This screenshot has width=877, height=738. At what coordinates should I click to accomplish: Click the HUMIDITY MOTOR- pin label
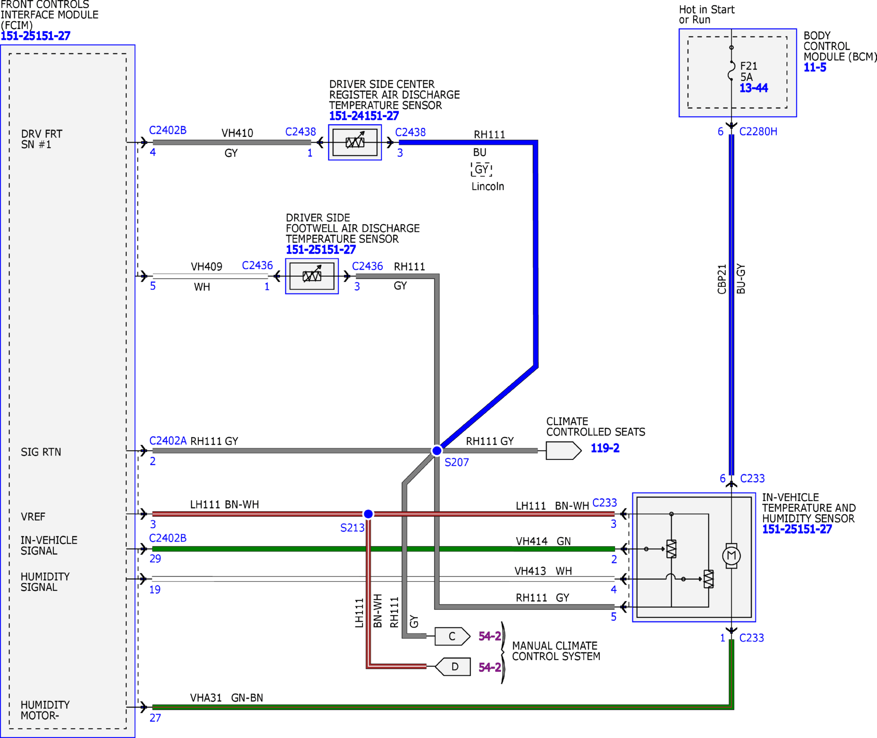point(45,710)
